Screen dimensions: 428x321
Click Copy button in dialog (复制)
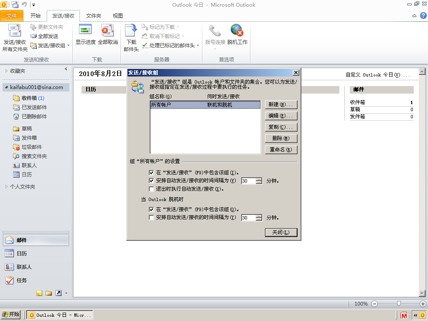pos(281,127)
